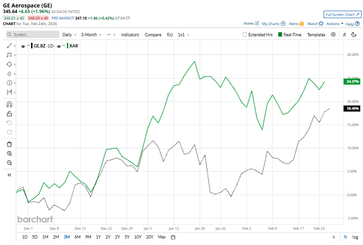Expand measure tool options arrow

[14, 92]
